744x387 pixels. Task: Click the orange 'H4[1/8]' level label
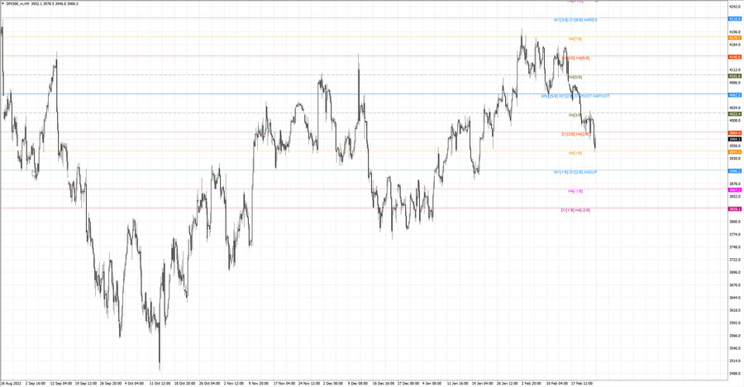pyautogui.click(x=575, y=153)
